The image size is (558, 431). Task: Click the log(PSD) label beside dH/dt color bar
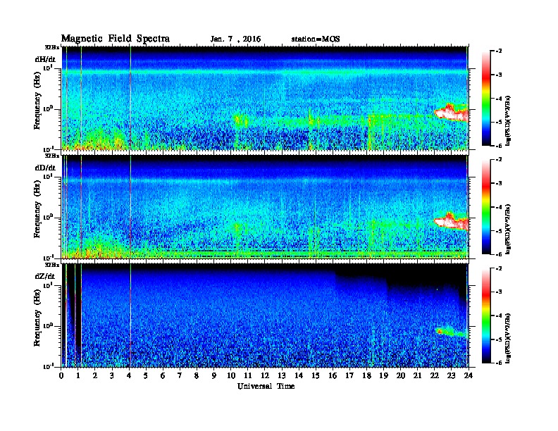pyautogui.click(x=507, y=120)
